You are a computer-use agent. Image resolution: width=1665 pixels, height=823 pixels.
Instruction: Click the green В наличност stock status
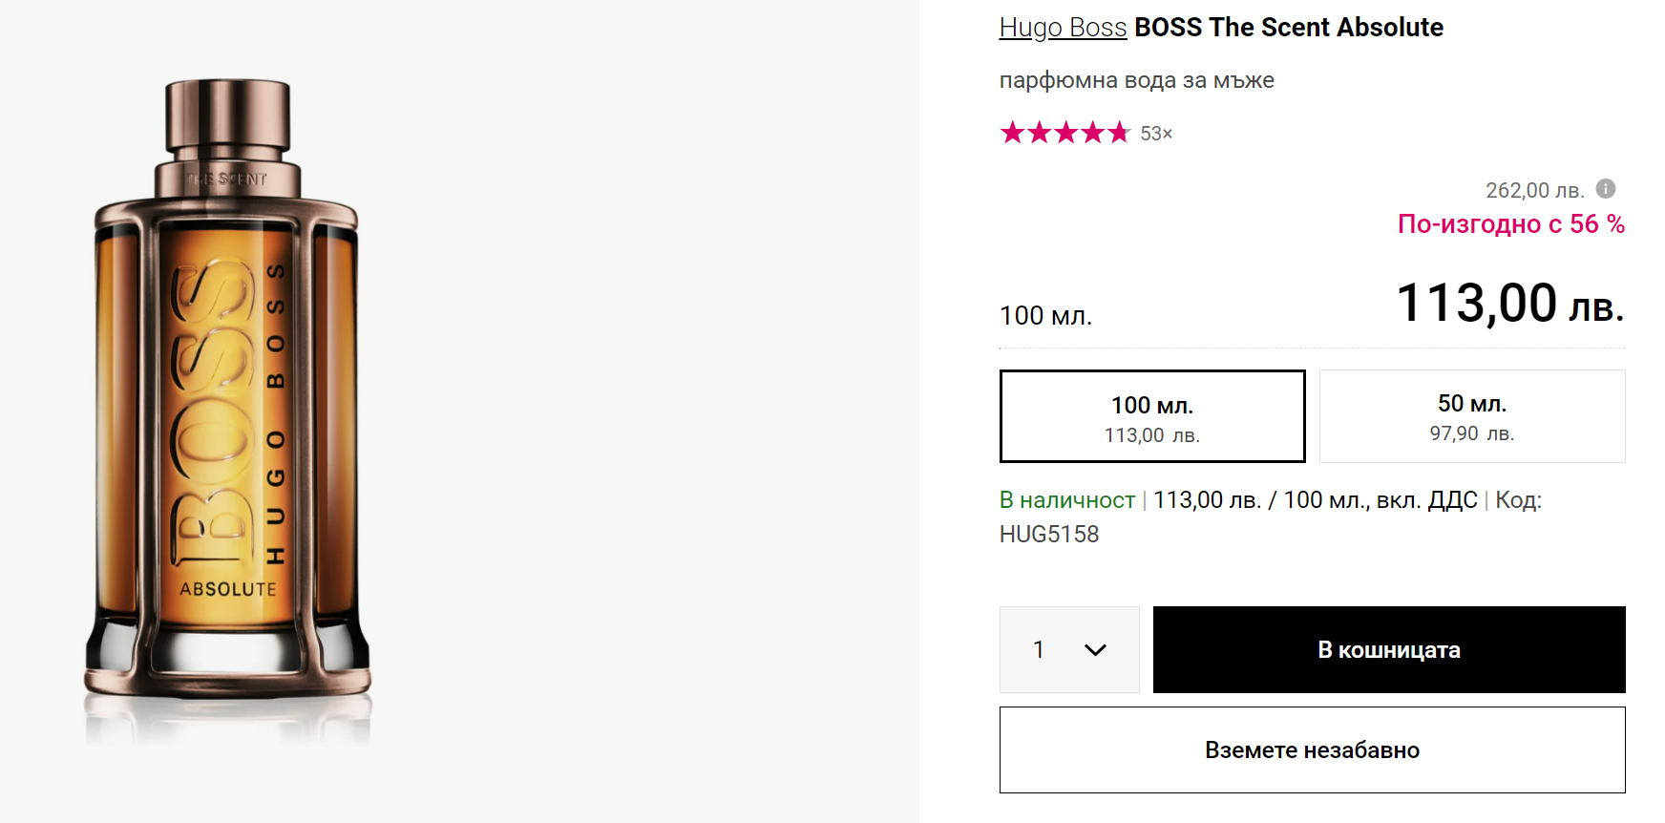(1066, 500)
